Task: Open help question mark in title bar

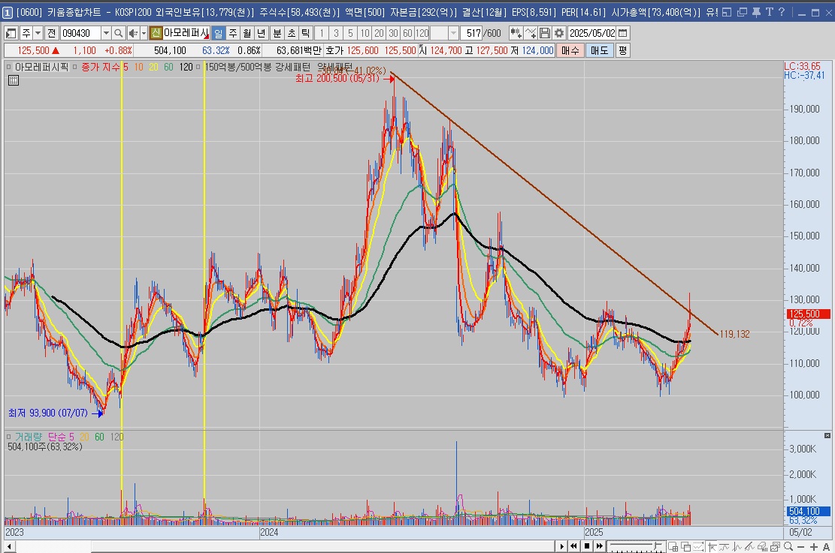Action: [782, 12]
